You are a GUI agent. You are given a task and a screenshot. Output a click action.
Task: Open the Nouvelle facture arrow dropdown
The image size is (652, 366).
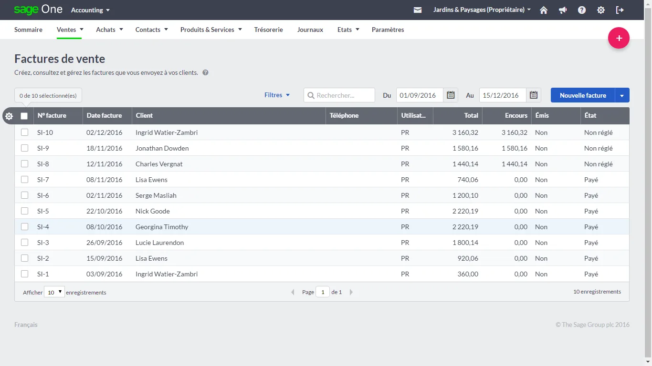tap(622, 95)
